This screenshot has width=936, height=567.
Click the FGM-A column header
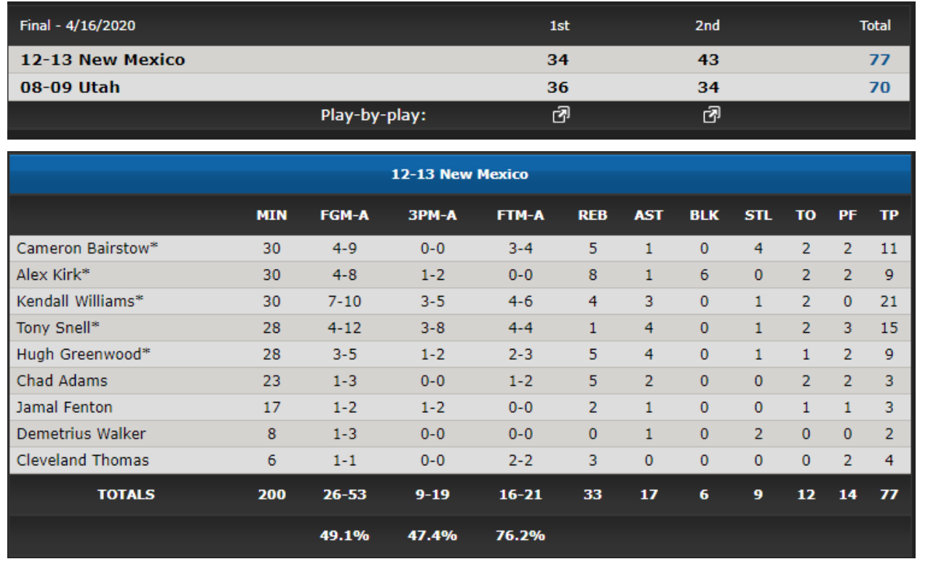(344, 215)
